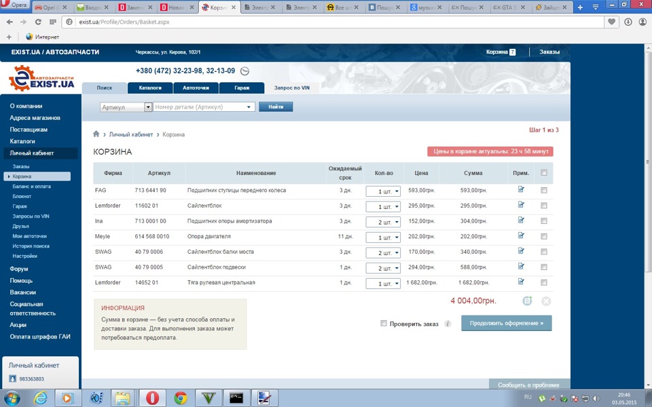Open quantity dropdown for Сайлентблок Lemforder row
Screen dimensions: 652x407
pos(383,206)
